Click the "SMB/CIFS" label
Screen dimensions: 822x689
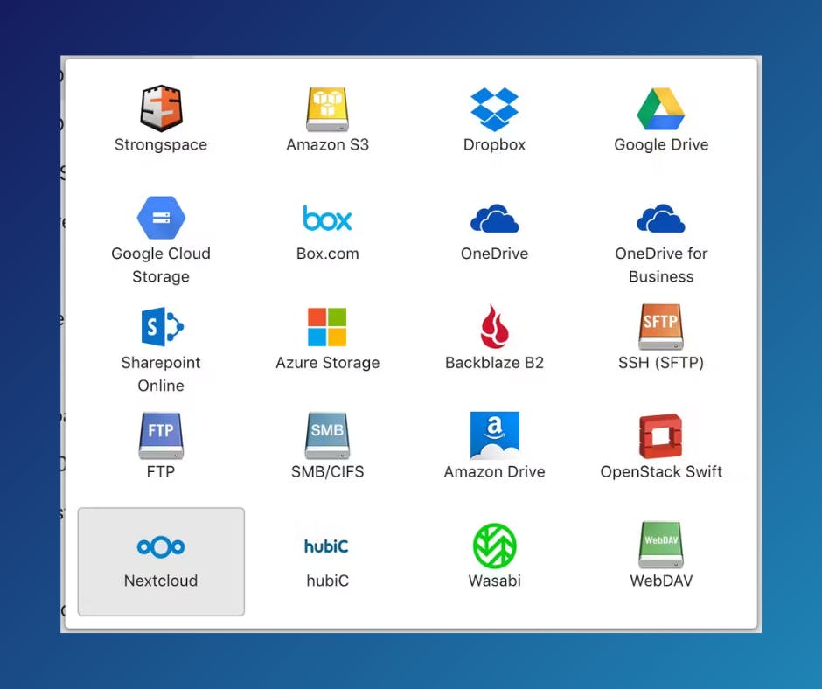328,472
